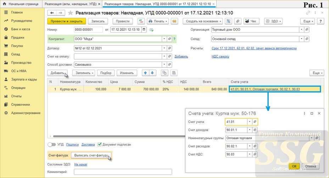The image size is (329, 178).
Task: Click home icon of Начальная страница
Action: (x=4, y=4)
